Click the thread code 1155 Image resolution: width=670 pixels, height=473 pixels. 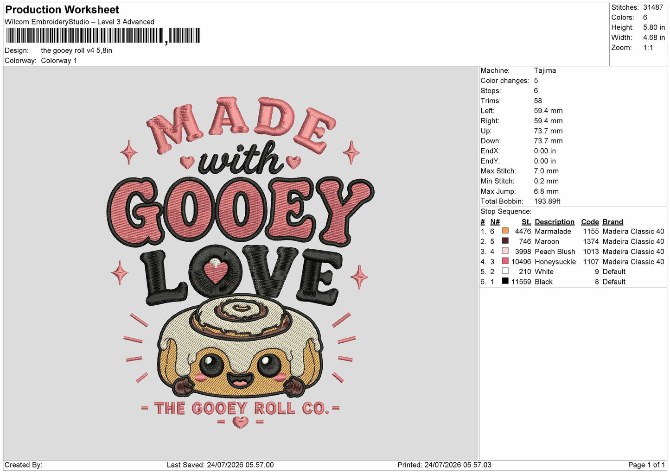[591, 232]
